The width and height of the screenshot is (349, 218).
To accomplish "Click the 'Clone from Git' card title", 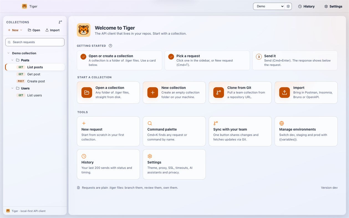I will [239, 88].
